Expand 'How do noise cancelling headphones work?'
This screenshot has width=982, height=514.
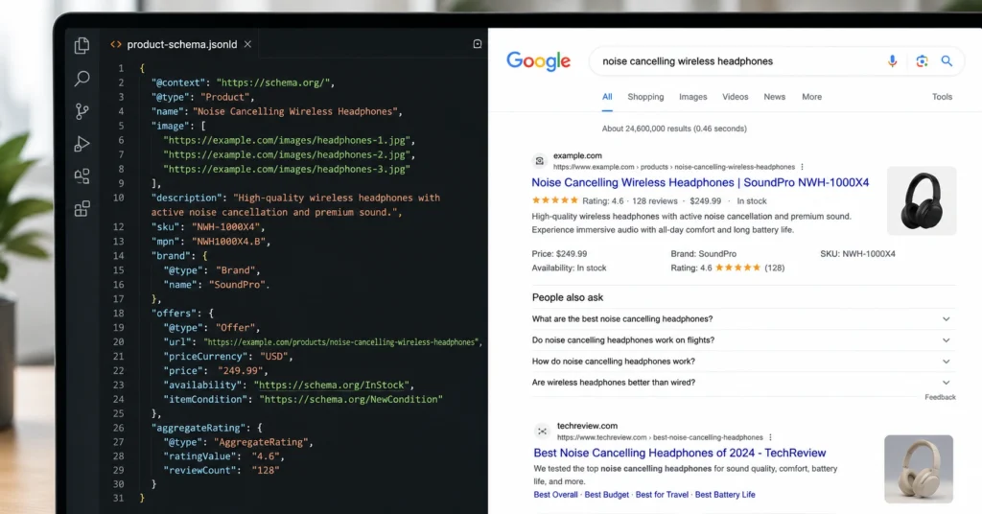(x=743, y=362)
